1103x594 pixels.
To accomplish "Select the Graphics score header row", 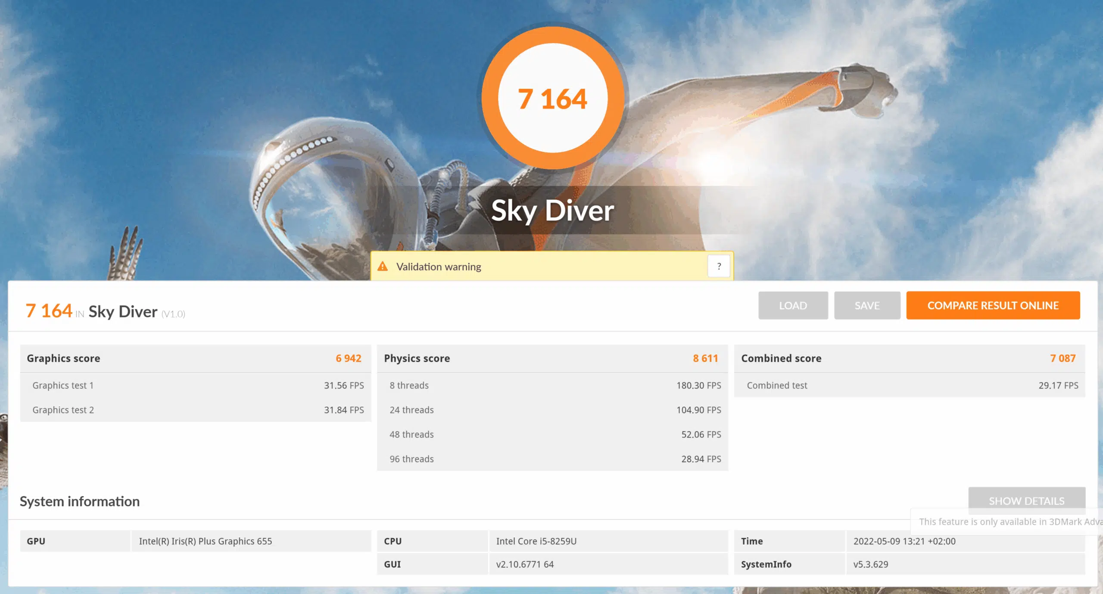I will (x=195, y=358).
